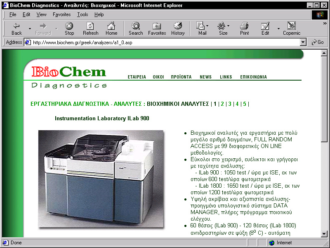Click inside the Address URL field
Viewport: 330px width, 248px height.
(x=165, y=43)
